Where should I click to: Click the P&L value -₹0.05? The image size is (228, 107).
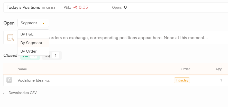pyautogui.click(x=80, y=7)
